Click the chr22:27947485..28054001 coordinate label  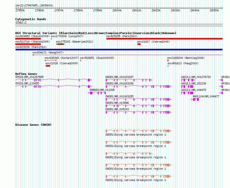34,5
